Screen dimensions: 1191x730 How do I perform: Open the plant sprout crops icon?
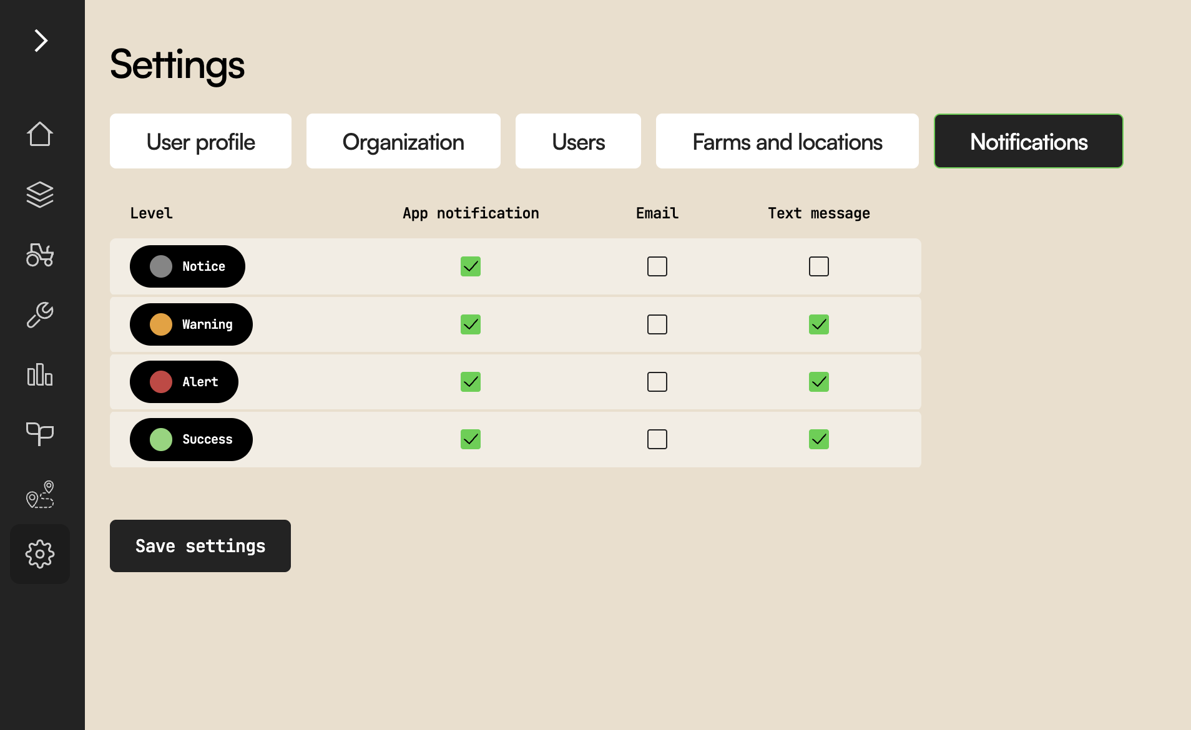click(x=40, y=434)
